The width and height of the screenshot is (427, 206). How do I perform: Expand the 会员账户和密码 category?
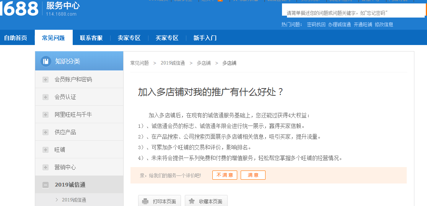click(x=46, y=79)
